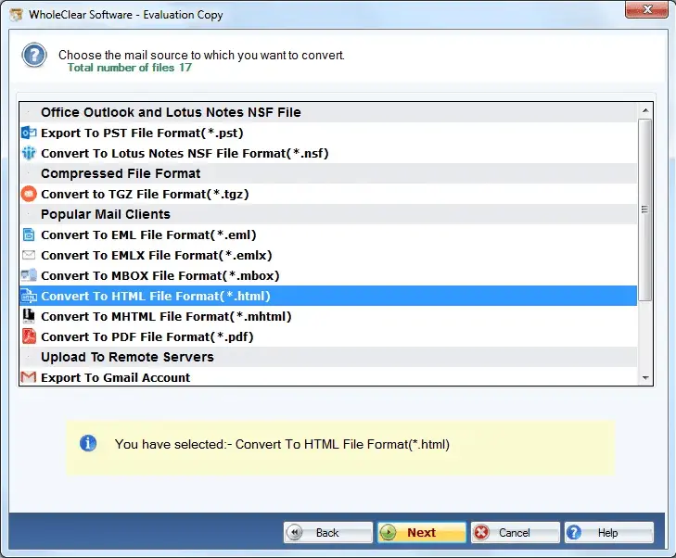Choose Convert To PDF File Format
The width and height of the screenshot is (676, 558).
coord(328,336)
